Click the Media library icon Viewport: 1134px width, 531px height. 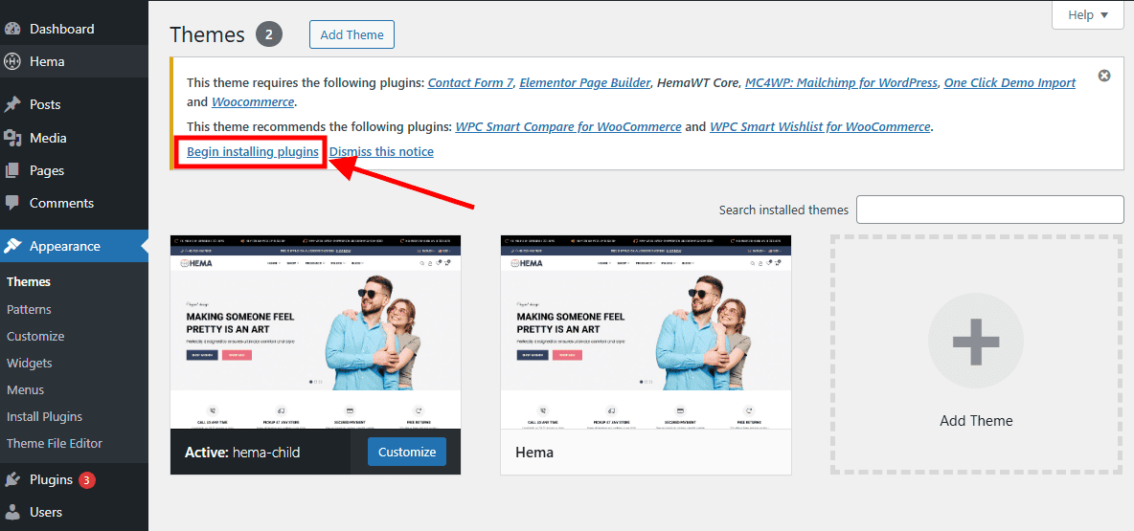tap(13, 138)
